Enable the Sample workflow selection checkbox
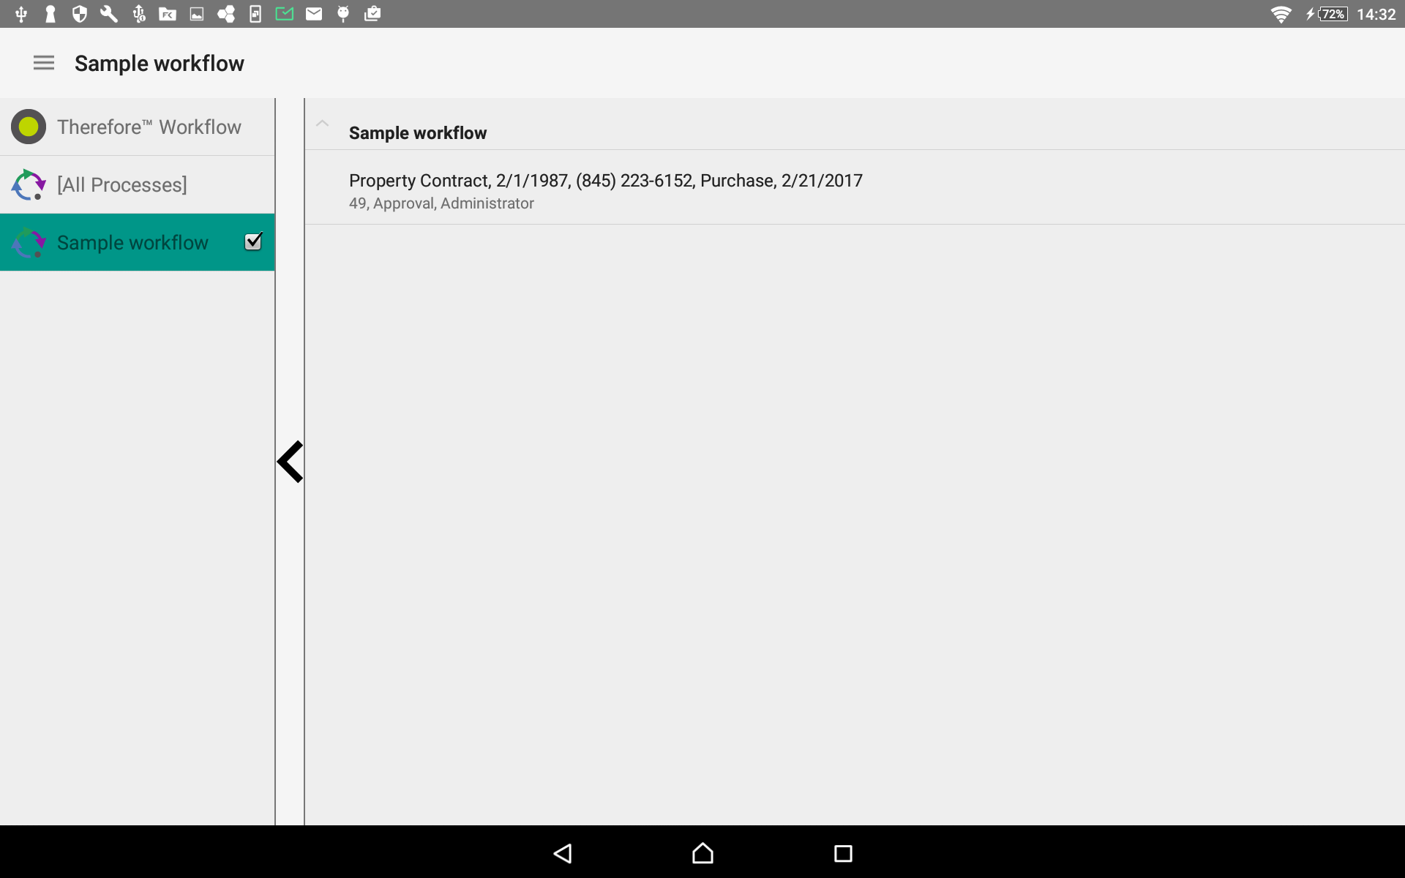This screenshot has height=878, width=1405. [x=253, y=241]
